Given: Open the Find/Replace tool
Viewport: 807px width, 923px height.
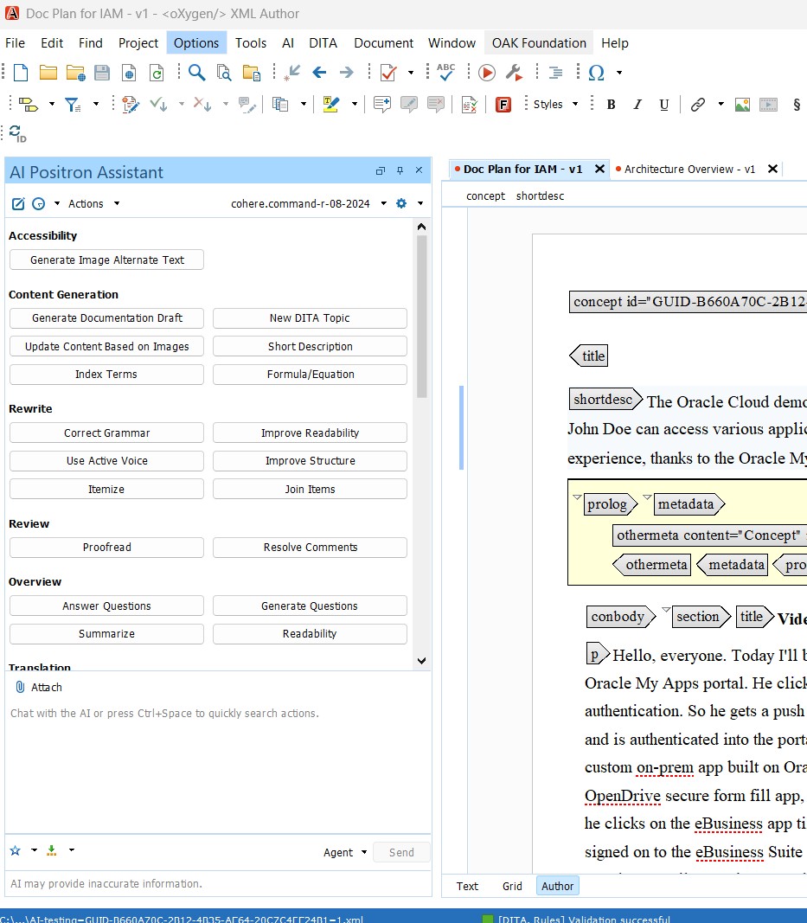Looking at the screenshot, I should click(x=196, y=73).
